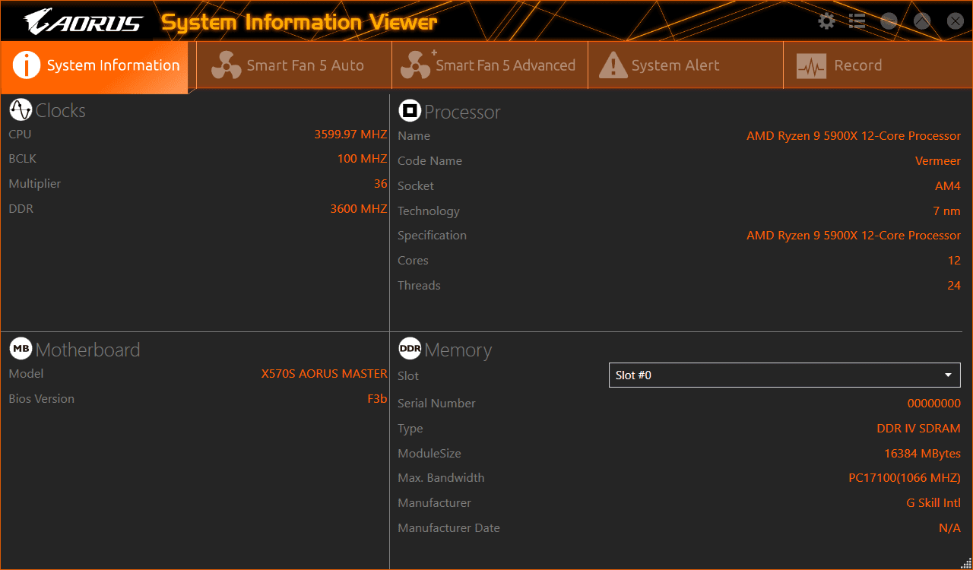Viewport: 973px width, 570px height.
Task: Click the Manufacturer value G Skill Intl
Action: coord(933,502)
